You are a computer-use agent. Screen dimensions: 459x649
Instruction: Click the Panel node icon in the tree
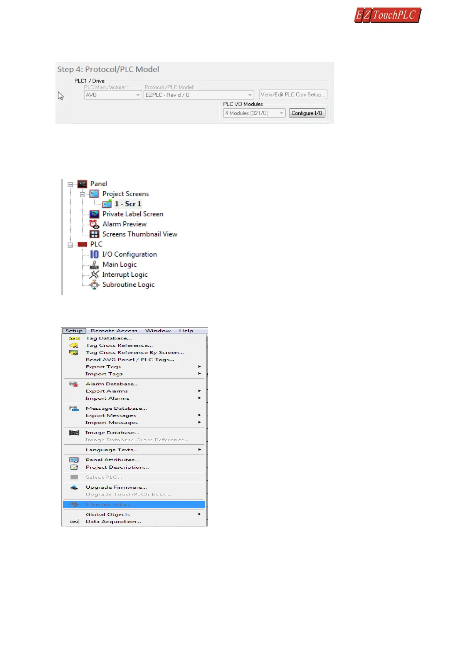coord(82,184)
